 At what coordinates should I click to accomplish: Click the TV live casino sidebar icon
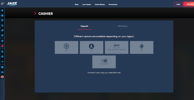[2, 15]
